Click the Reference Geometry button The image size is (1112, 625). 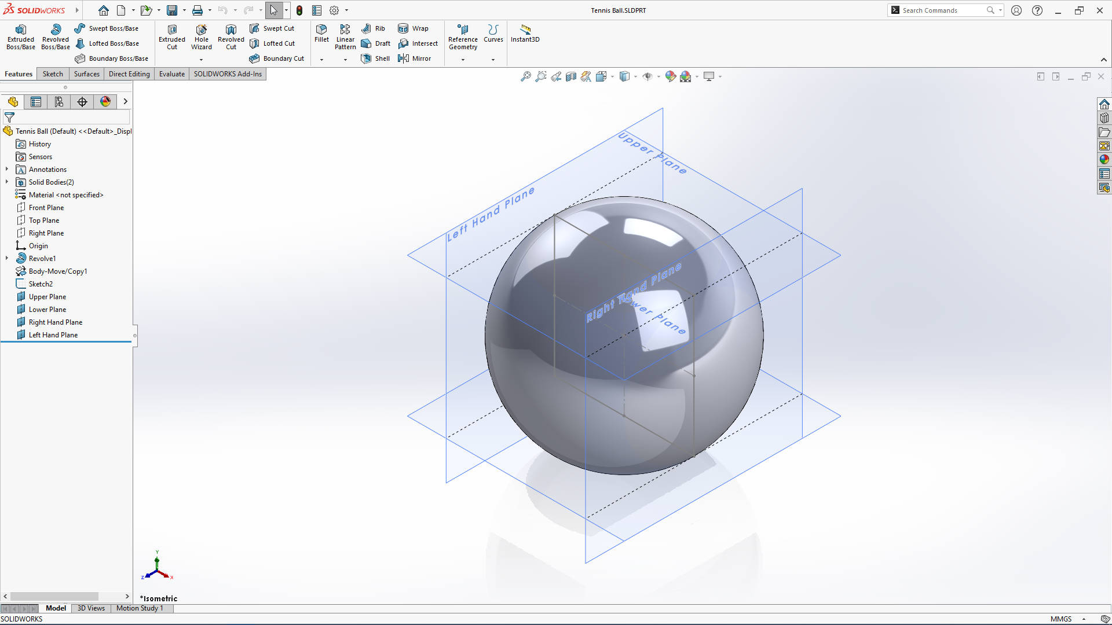coord(463,36)
